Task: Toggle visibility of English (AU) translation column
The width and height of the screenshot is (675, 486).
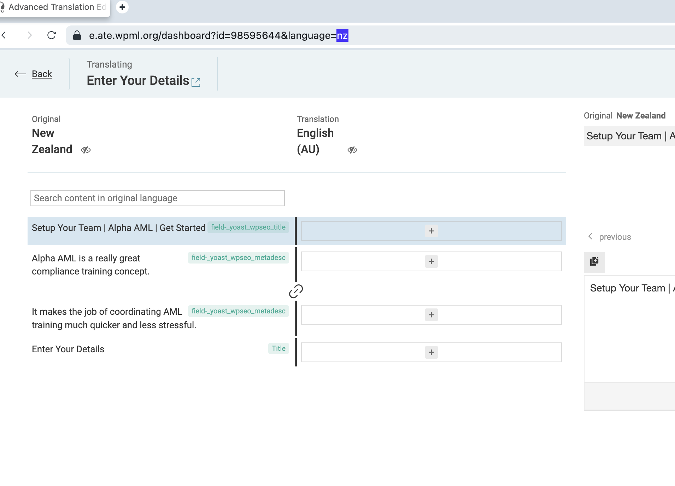Action: pos(352,150)
